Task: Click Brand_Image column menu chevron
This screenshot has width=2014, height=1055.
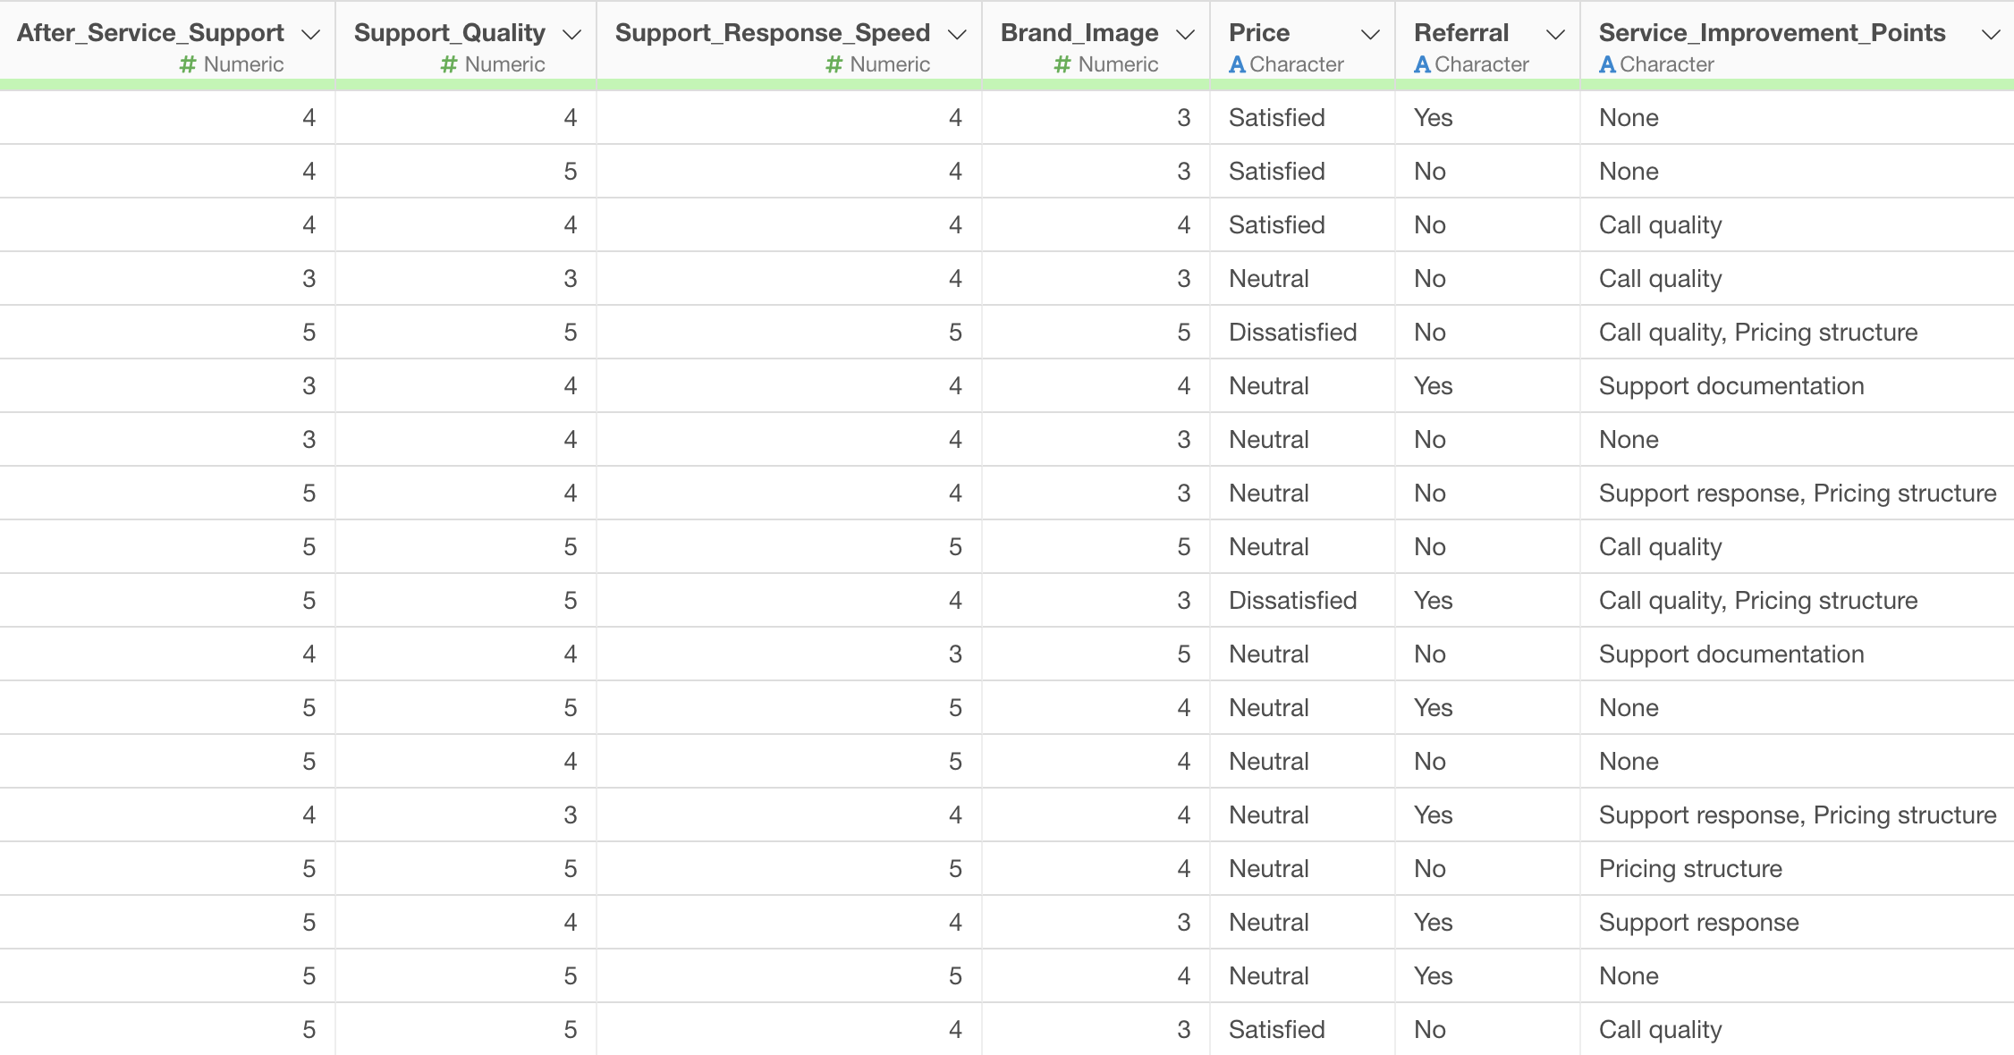Action: tap(1185, 35)
